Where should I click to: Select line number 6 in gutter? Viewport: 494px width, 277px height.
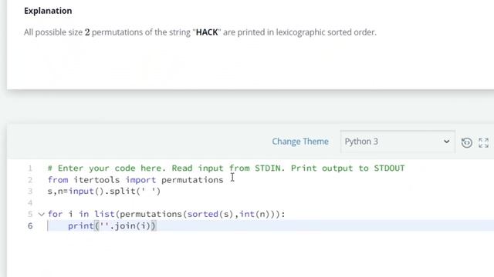[30, 225]
